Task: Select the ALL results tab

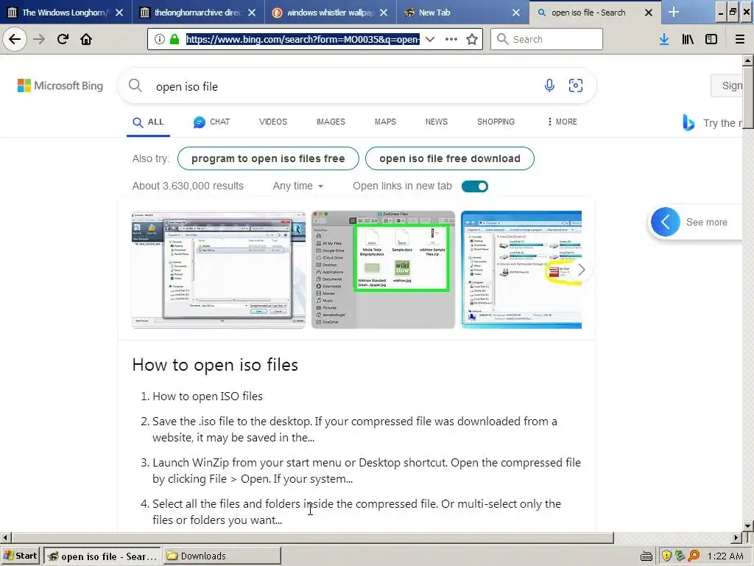Action: pos(148,122)
